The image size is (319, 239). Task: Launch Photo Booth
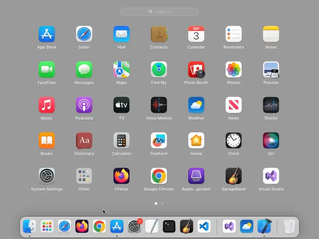[196, 69]
